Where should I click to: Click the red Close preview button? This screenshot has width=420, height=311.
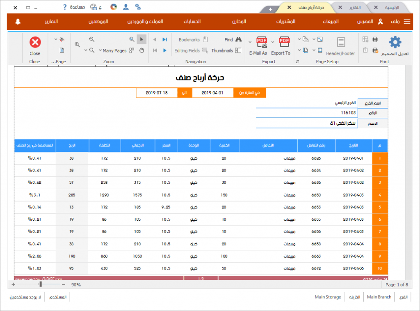click(x=35, y=46)
